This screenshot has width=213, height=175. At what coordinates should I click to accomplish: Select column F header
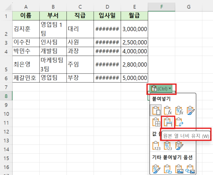(x=161, y=7)
